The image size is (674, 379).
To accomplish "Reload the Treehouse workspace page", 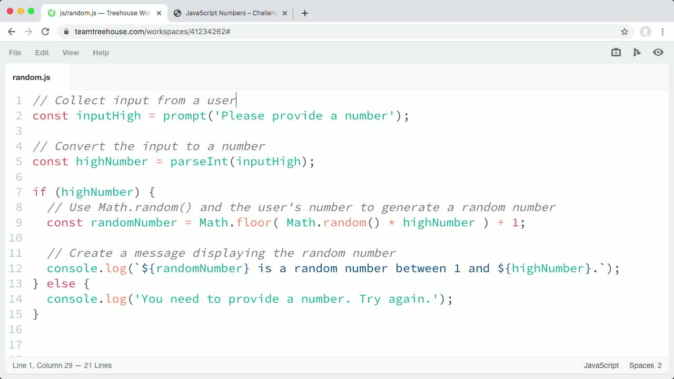I will [45, 32].
